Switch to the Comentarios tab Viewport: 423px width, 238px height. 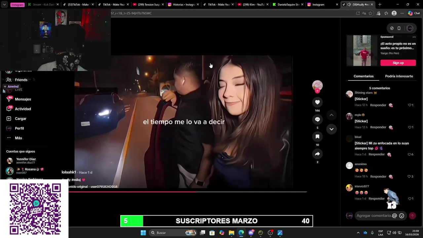pos(364,76)
